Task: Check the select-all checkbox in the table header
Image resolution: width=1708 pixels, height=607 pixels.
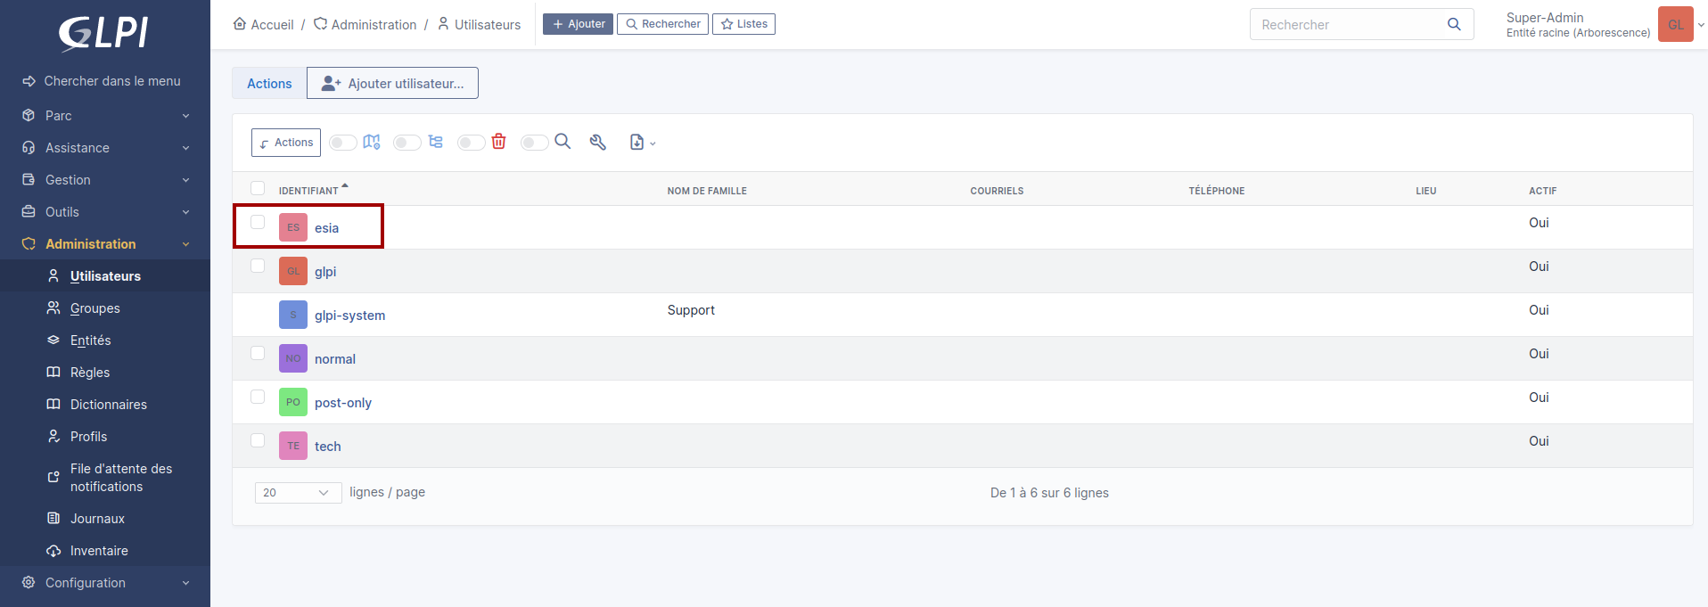Action: click(x=258, y=188)
